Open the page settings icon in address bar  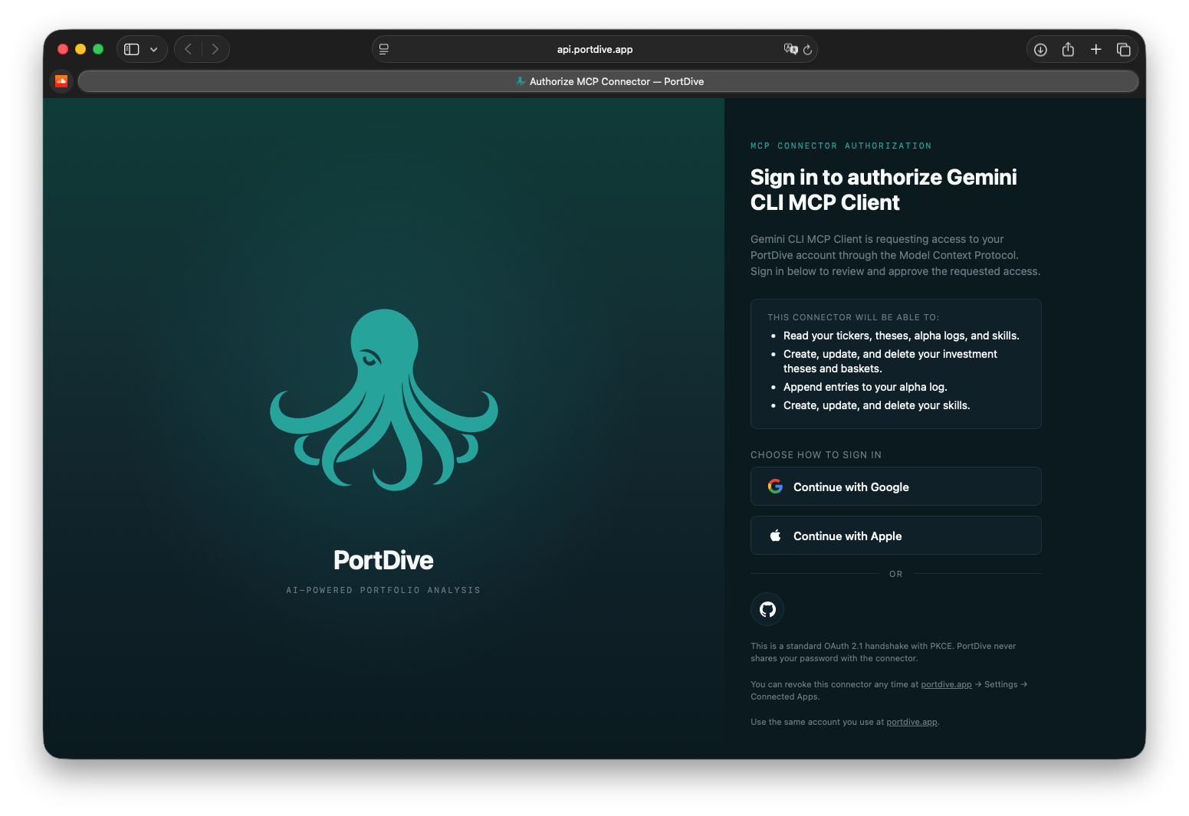384,49
